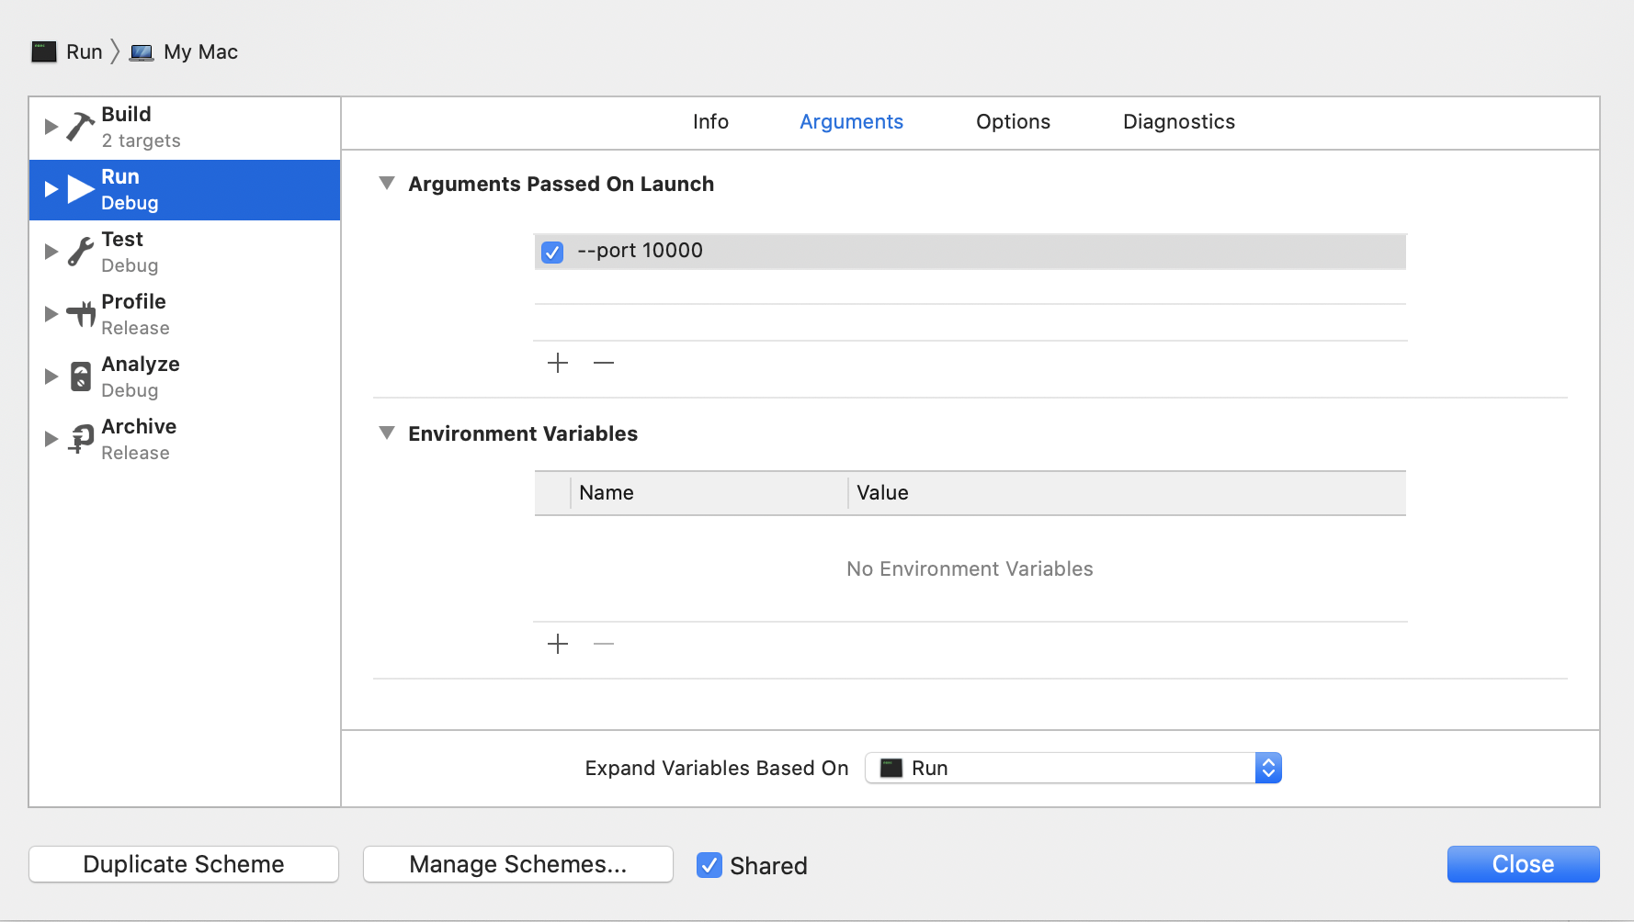
Task: Click the Duplicate Scheme button
Action: 184,864
